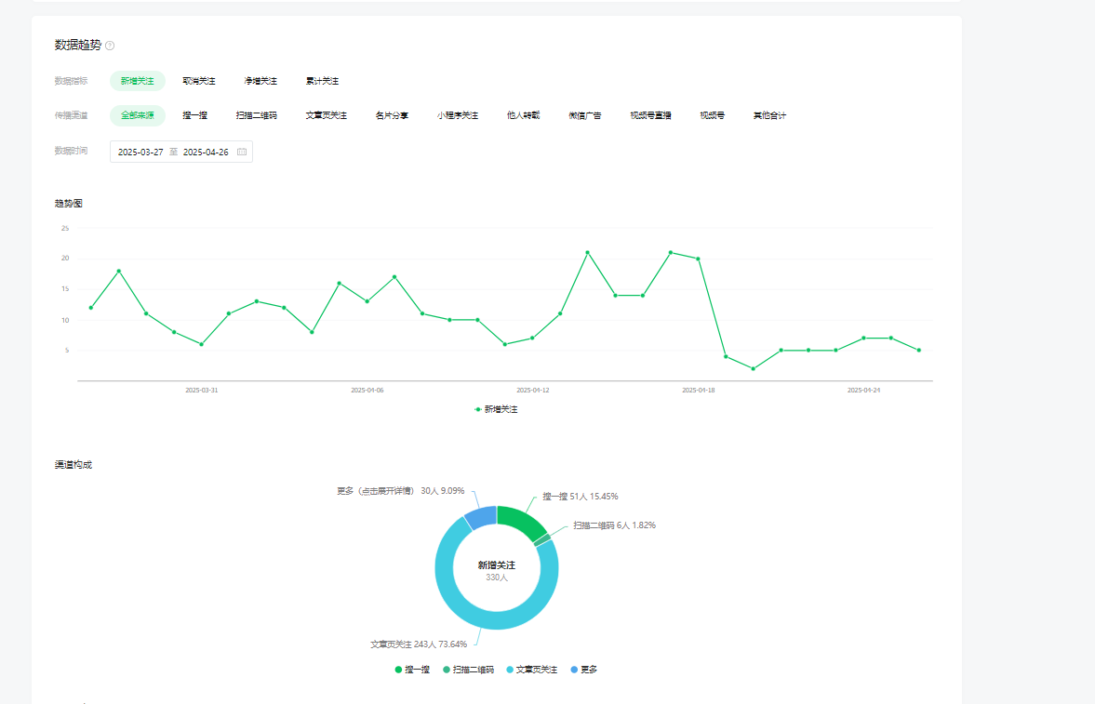Filter channel by 他人转载
The width and height of the screenshot is (1095, 704).
523,115
